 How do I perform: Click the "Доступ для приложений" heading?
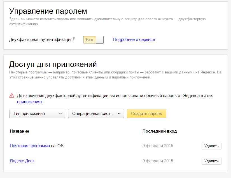click(53, 64)
